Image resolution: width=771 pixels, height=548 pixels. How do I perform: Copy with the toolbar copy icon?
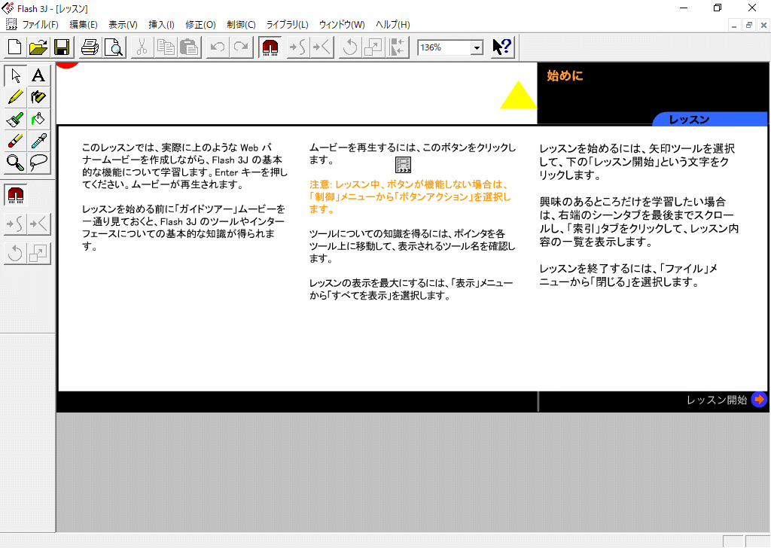click(165, 47)
